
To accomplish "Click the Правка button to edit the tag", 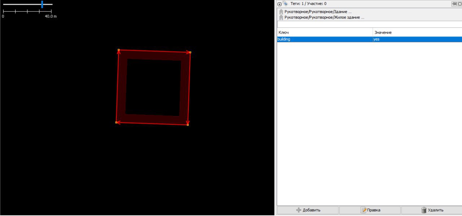I will pyautogui.click(x=370, y=210).
